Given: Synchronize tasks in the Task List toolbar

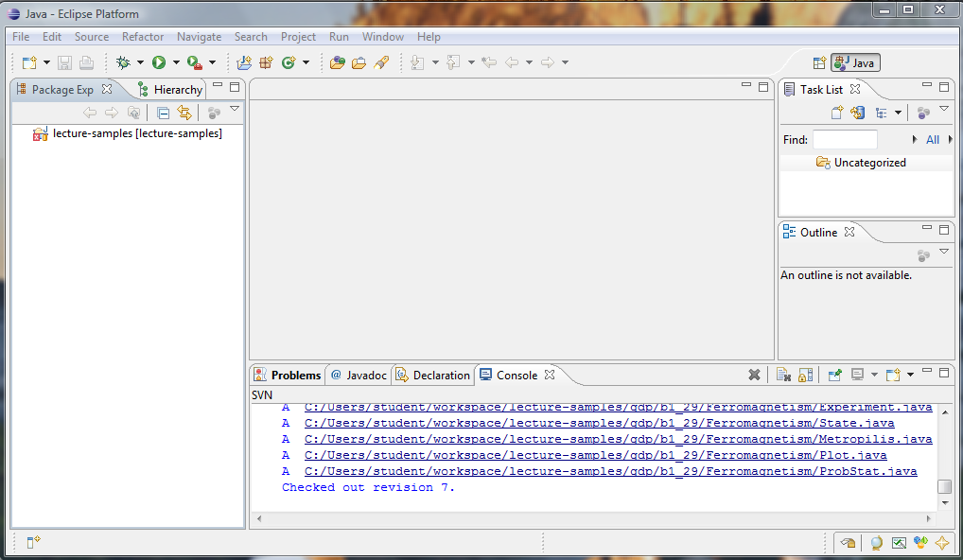Looking at the screenshot, I should (x=857, y=113).
